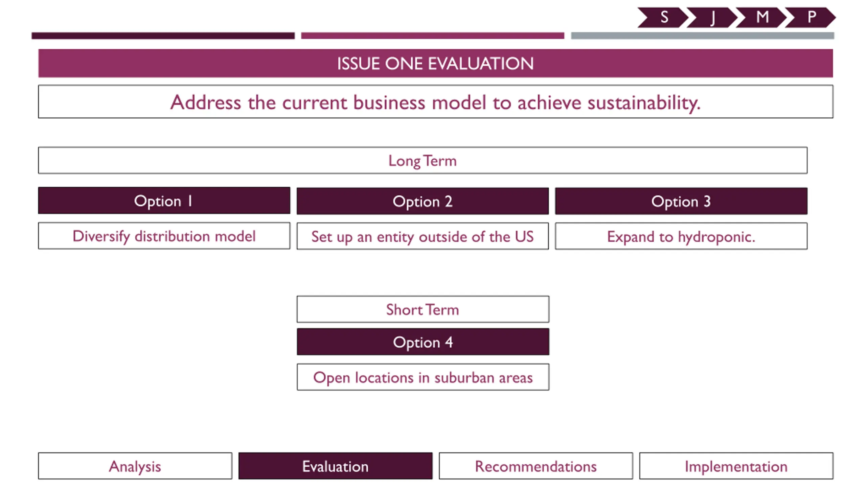Select the Short Term label box
The image size is (866, 487).
[423, 309]
